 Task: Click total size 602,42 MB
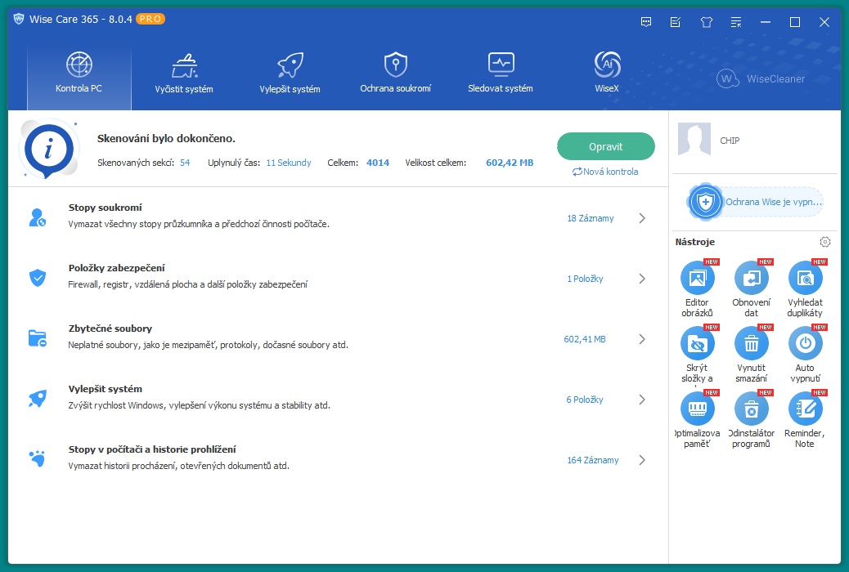510,163
